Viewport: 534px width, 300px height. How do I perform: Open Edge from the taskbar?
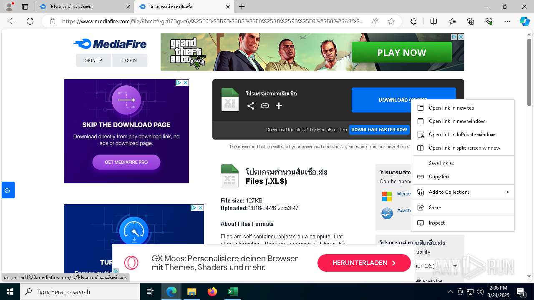(x=171, y=292)
